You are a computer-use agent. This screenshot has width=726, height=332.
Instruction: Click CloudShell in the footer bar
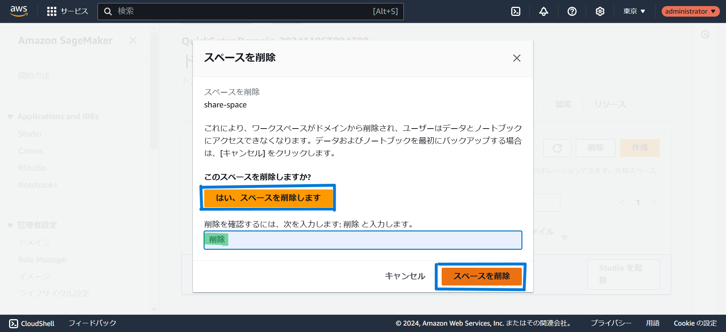click(32, 323)
